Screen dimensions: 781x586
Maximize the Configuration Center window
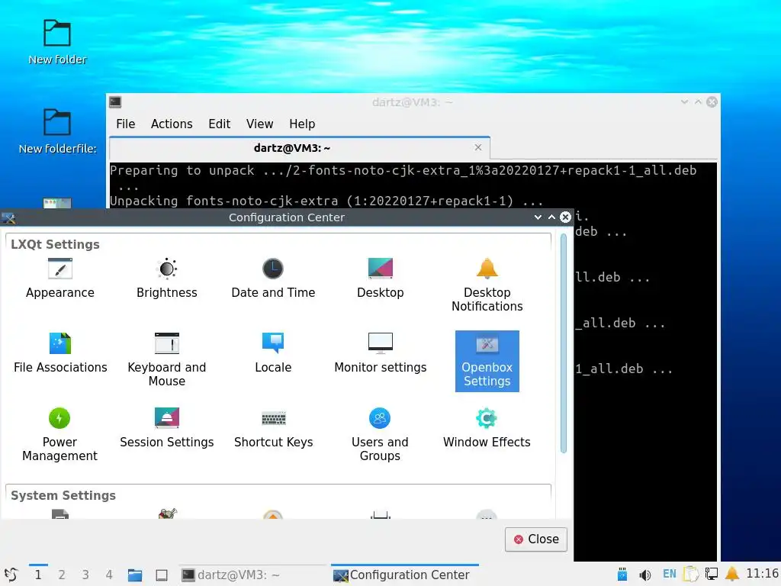pyautogui.click(x=551, y=217)
